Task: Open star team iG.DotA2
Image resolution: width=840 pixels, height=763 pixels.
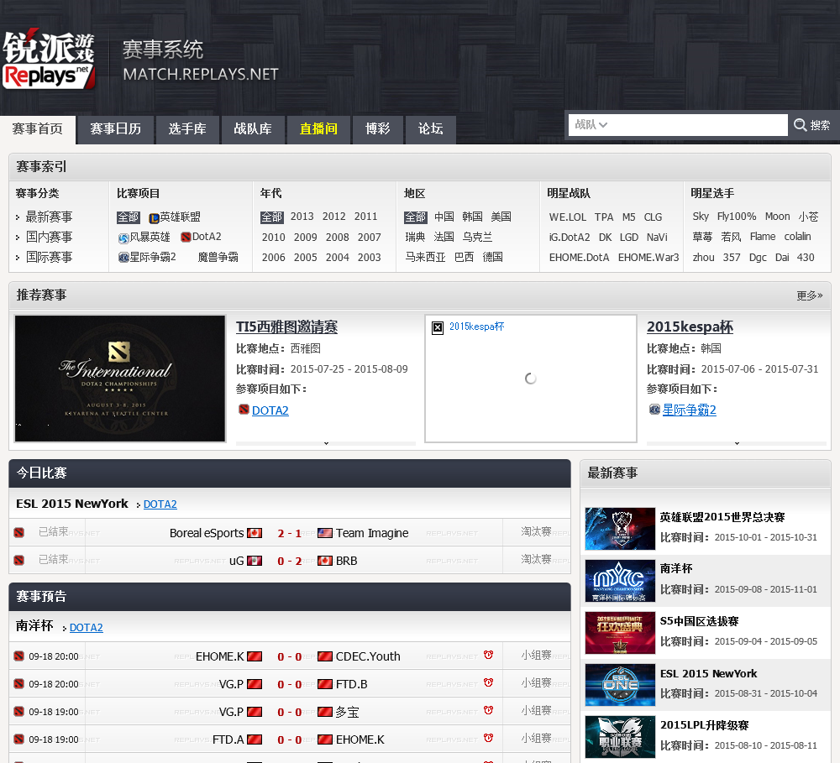Action: (x=570, y=238)
